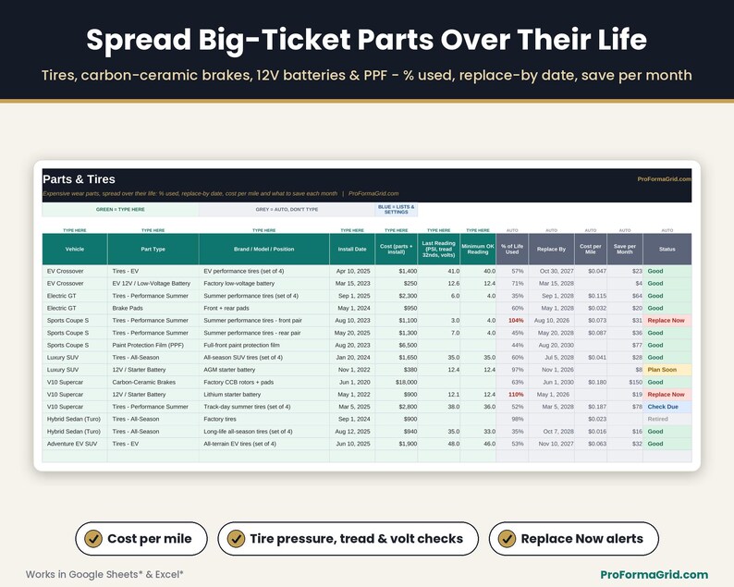The height and width of the screenshot is (587, 734).
Task: Click the EV 12V / Low-Voltage Battery part cell
Action: coord(153,283)
